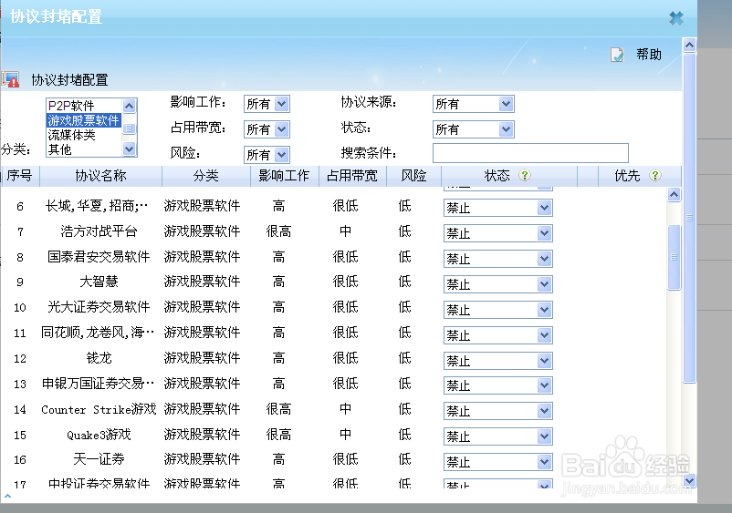Click the question mark beside 优先 header
732x513 pixels.
[655, 175]
